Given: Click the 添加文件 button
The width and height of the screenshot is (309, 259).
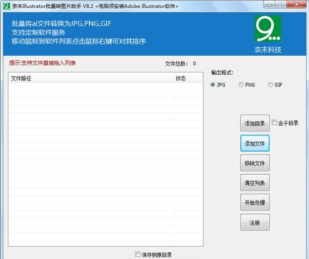Looking at the screenshot, I should coord(255,143).
